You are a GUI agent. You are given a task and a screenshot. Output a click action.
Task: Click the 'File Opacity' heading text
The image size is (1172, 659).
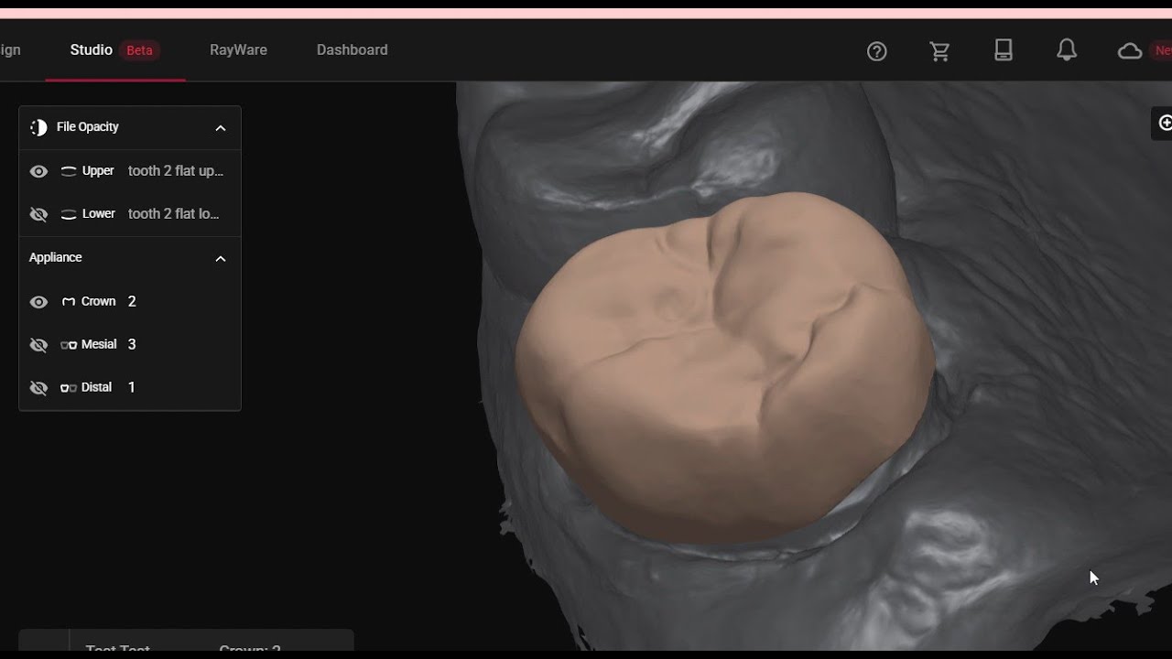click(x=88, y=127)
